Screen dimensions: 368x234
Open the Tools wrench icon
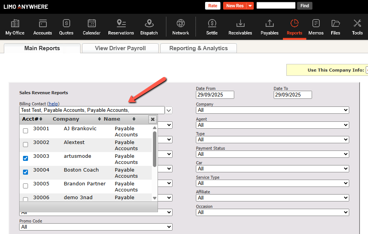pyautogui.click(x=357, y=24)
